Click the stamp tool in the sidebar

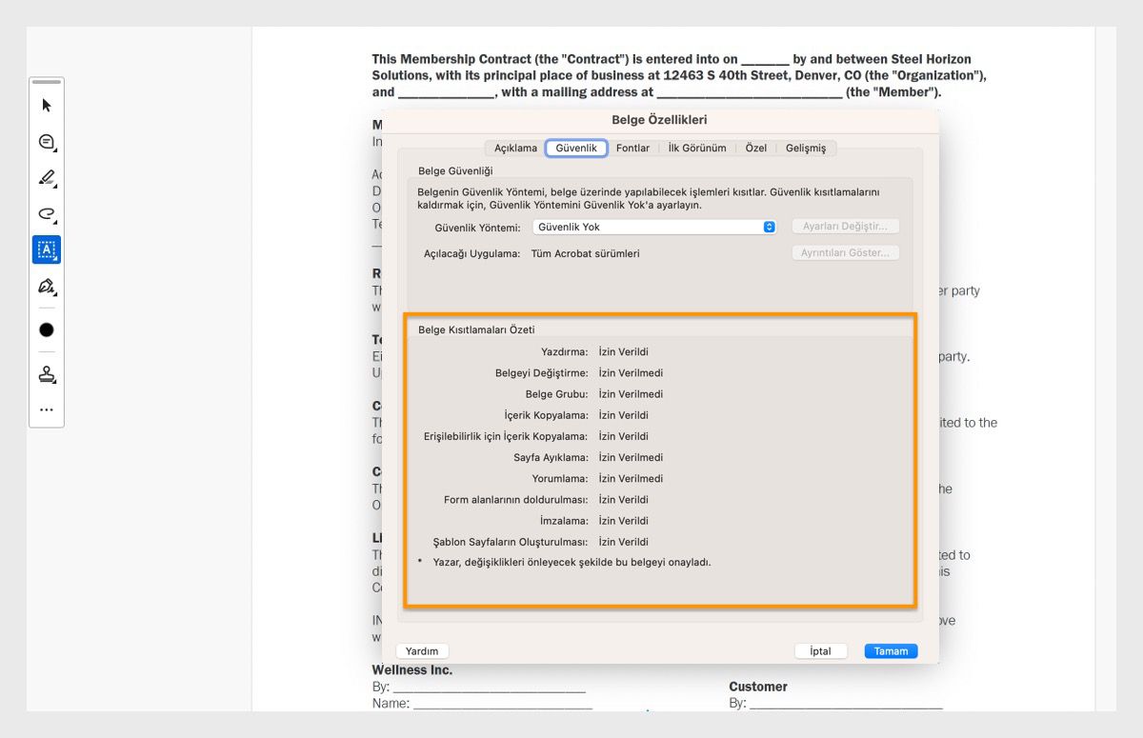click(x=46, y=374)
